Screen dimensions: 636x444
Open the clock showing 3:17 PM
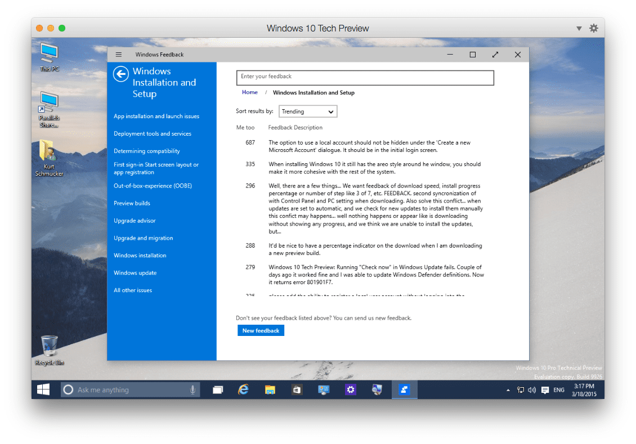tap(584, 390)
